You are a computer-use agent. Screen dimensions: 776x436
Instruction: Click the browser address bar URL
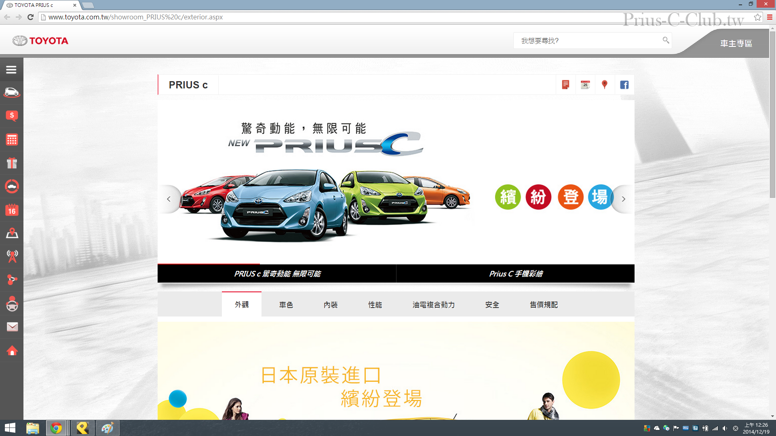[135, 17]
